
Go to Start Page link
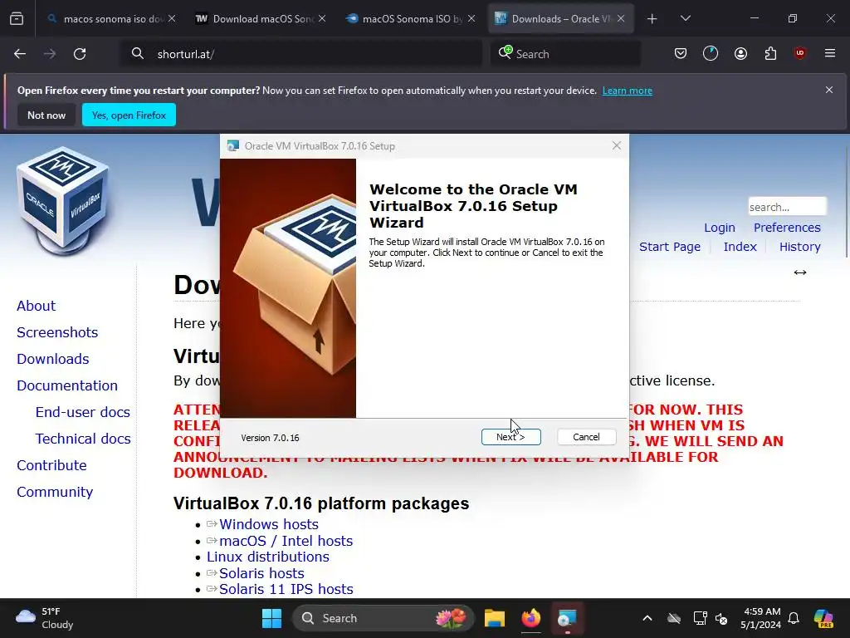[x=670, y=247]
